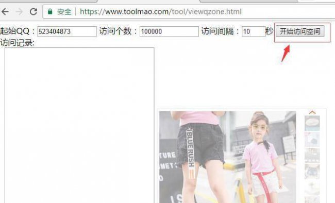Click the 安全 secure label
Screen dimensions: 335x203
(x=64, y=12)
